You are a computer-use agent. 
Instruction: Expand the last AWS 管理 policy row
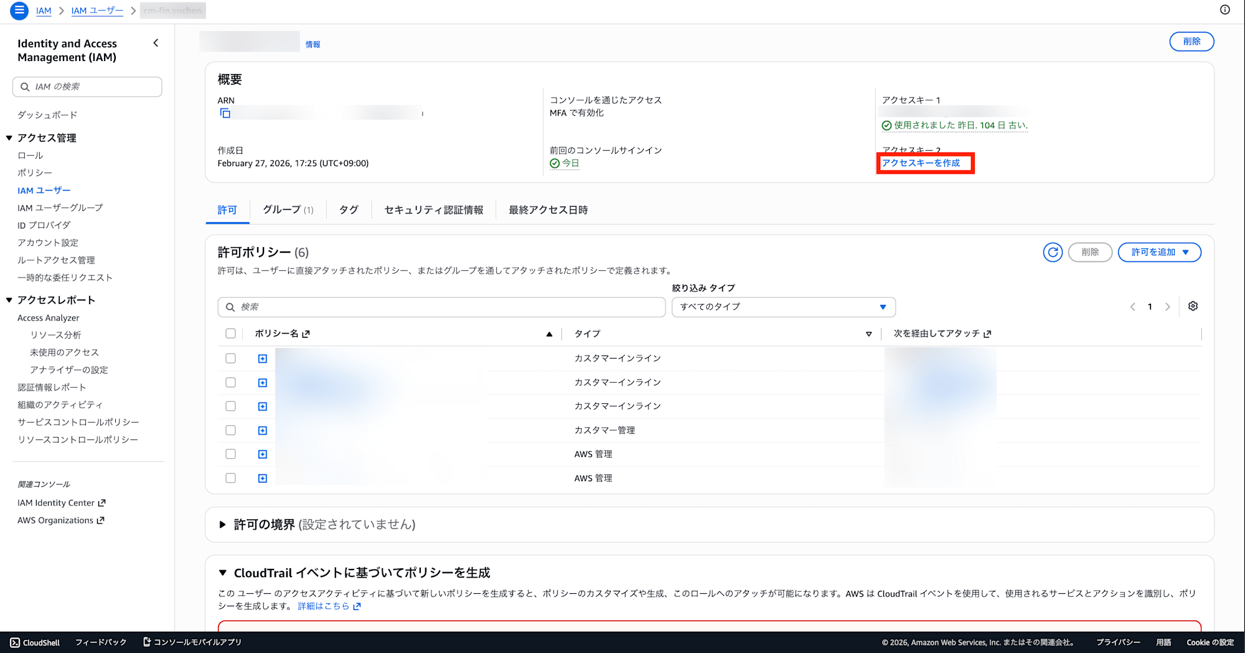click(x=263, y=479)
